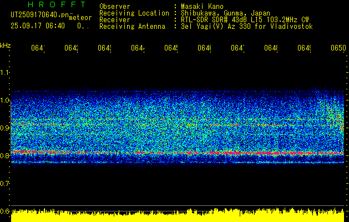Click the 'meteor' label under the filename
The width and height of the screenshot is (349, 222).
pos(80,18)
